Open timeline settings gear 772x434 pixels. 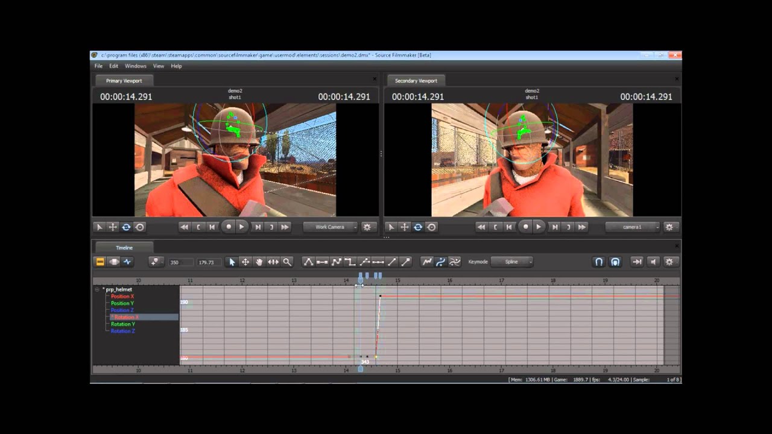click(669, 262)
